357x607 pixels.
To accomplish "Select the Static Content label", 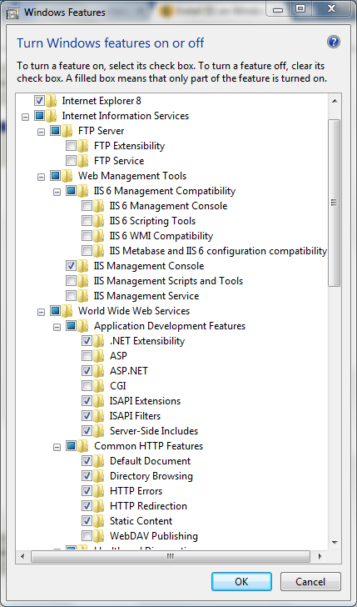I will tap(141, 521).
